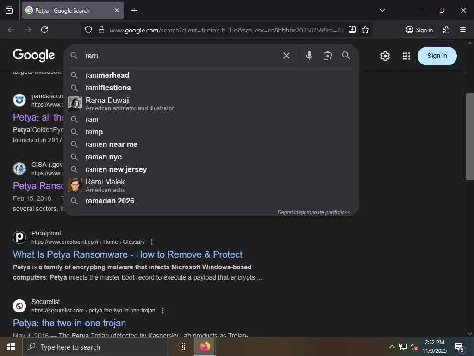Viewport: 474px width, 356px height.
Task: Select the 'ramadan 2026' suggestion
Action: coord(211,201)
